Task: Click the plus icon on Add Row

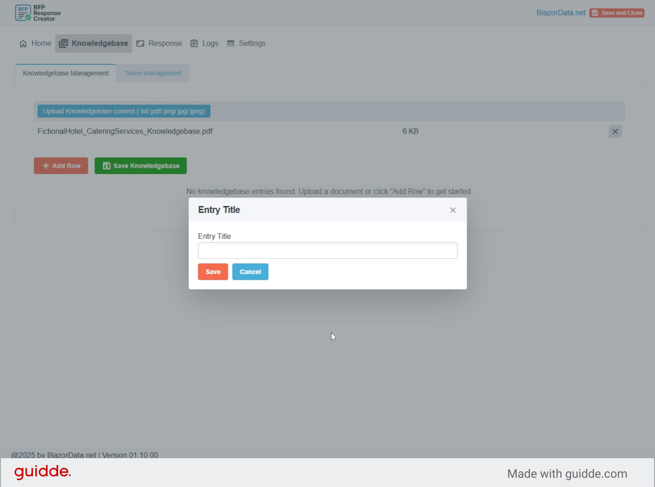Action: pos(46,166)
